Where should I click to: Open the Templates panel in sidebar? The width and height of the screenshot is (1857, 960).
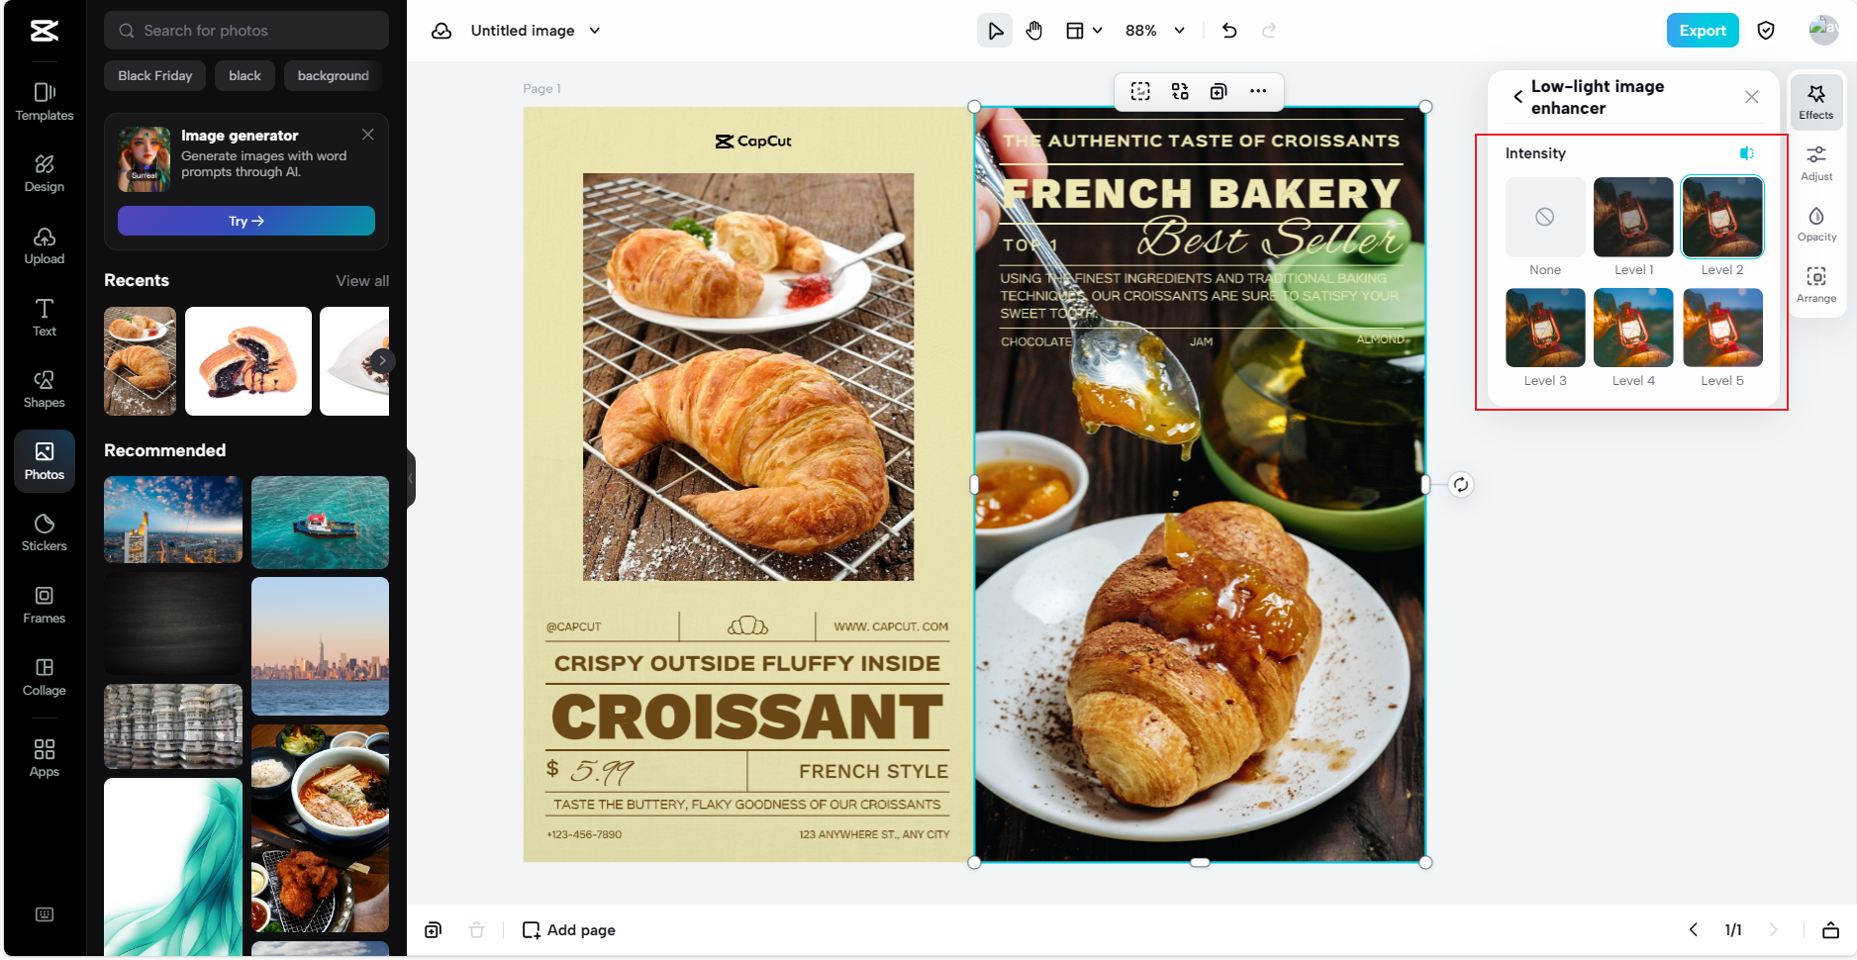pyautogui.click(x=44, y=102)
